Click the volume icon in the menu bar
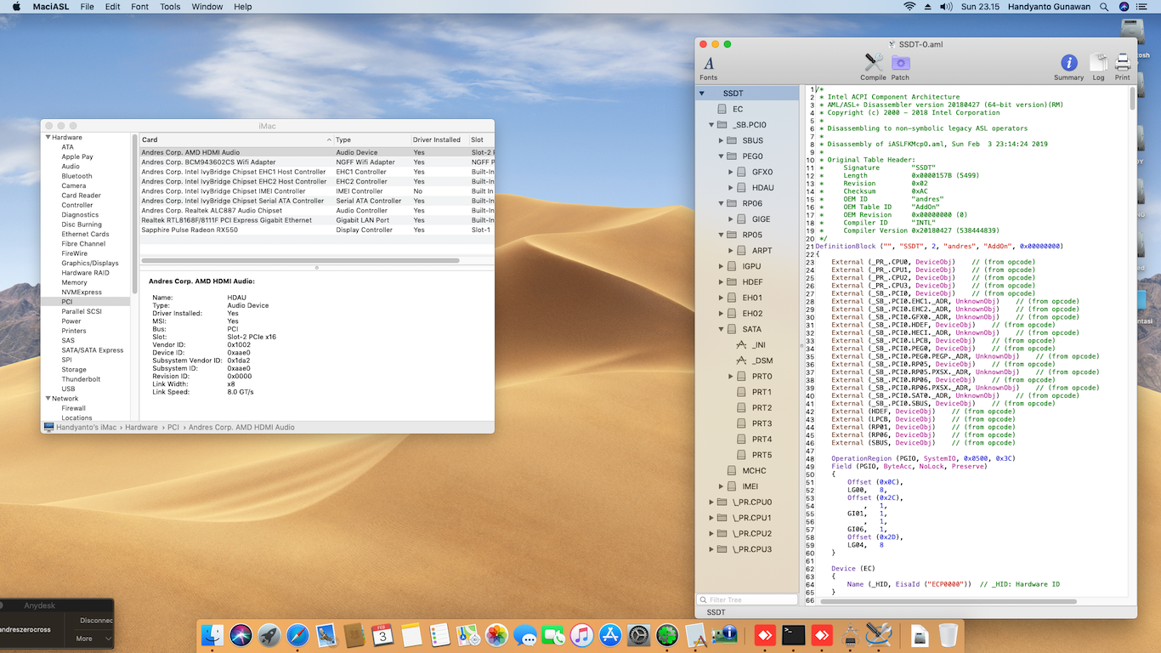This screenshot has height=653, width=1161. click(947, 7)
